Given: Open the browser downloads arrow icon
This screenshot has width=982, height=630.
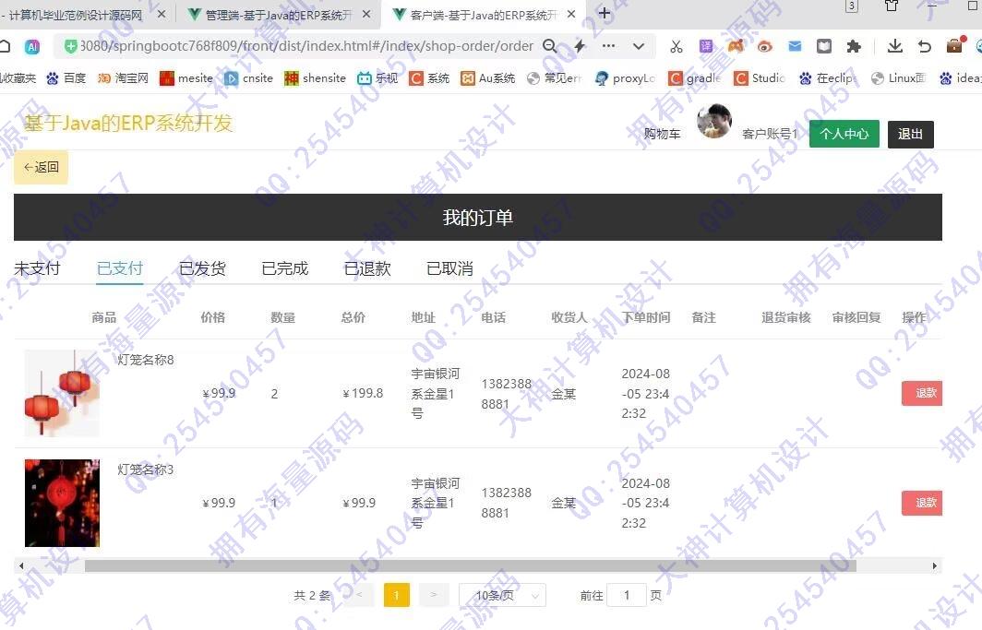Looking at the screenshot, I should pyautogui.click(x=895, y=46).
